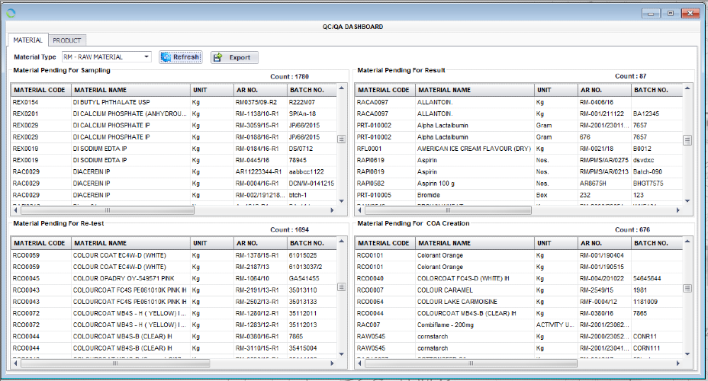708x381 pixels.
Task: Click right arrow of COA Creation horizontal scrollbar
Action: point(677,363)
